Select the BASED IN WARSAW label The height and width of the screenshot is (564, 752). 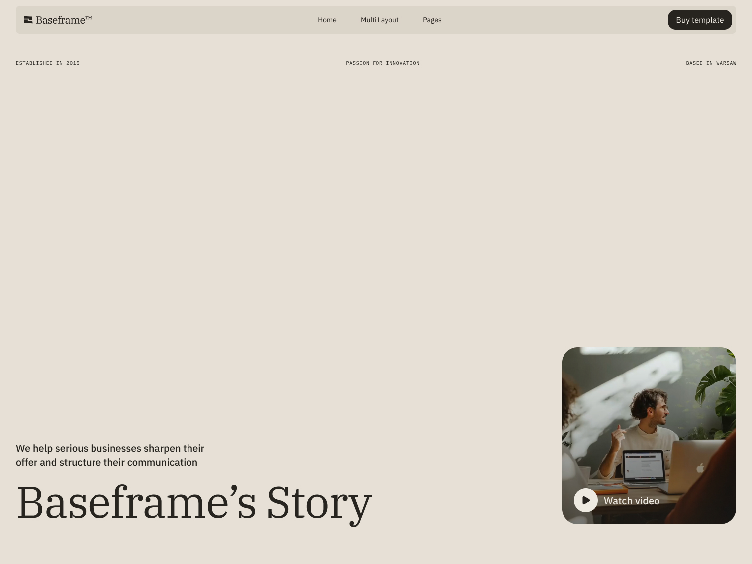pyautogui.click(x=711, y=63)
